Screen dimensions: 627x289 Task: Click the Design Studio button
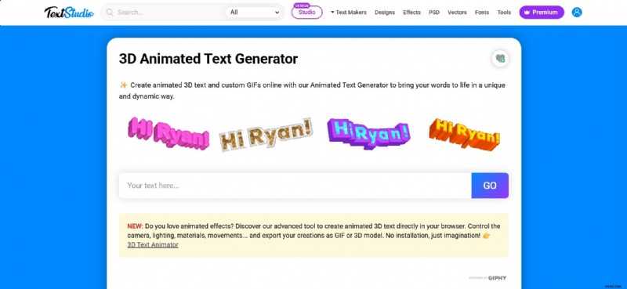[307, 12]
